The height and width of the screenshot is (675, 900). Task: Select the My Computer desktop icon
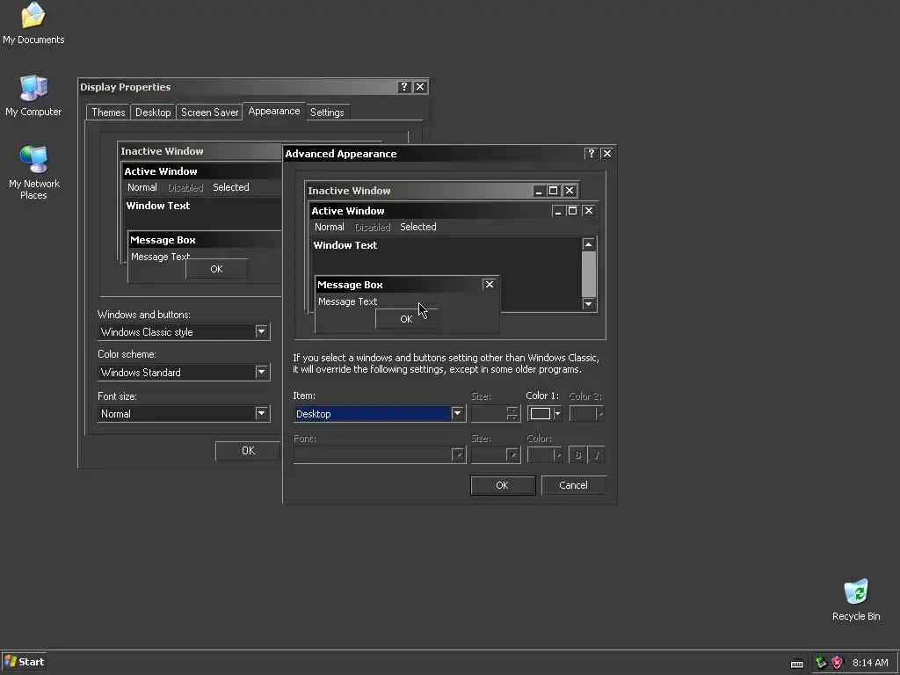tap(33, 96)
